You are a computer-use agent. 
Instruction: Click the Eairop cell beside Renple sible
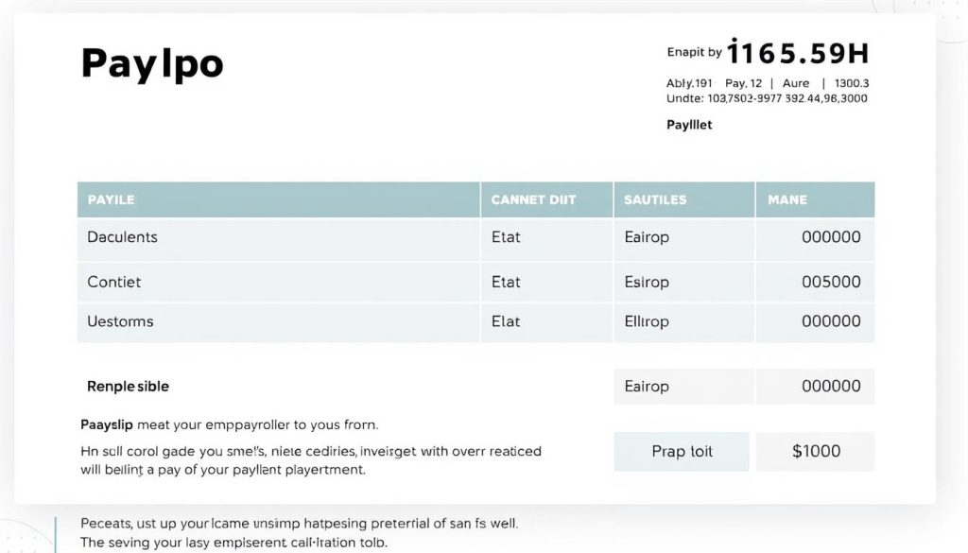click(683, 387)
